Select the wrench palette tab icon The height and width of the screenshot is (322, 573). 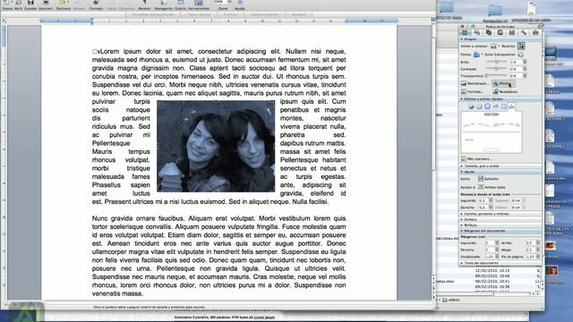(x=524, y=32)
